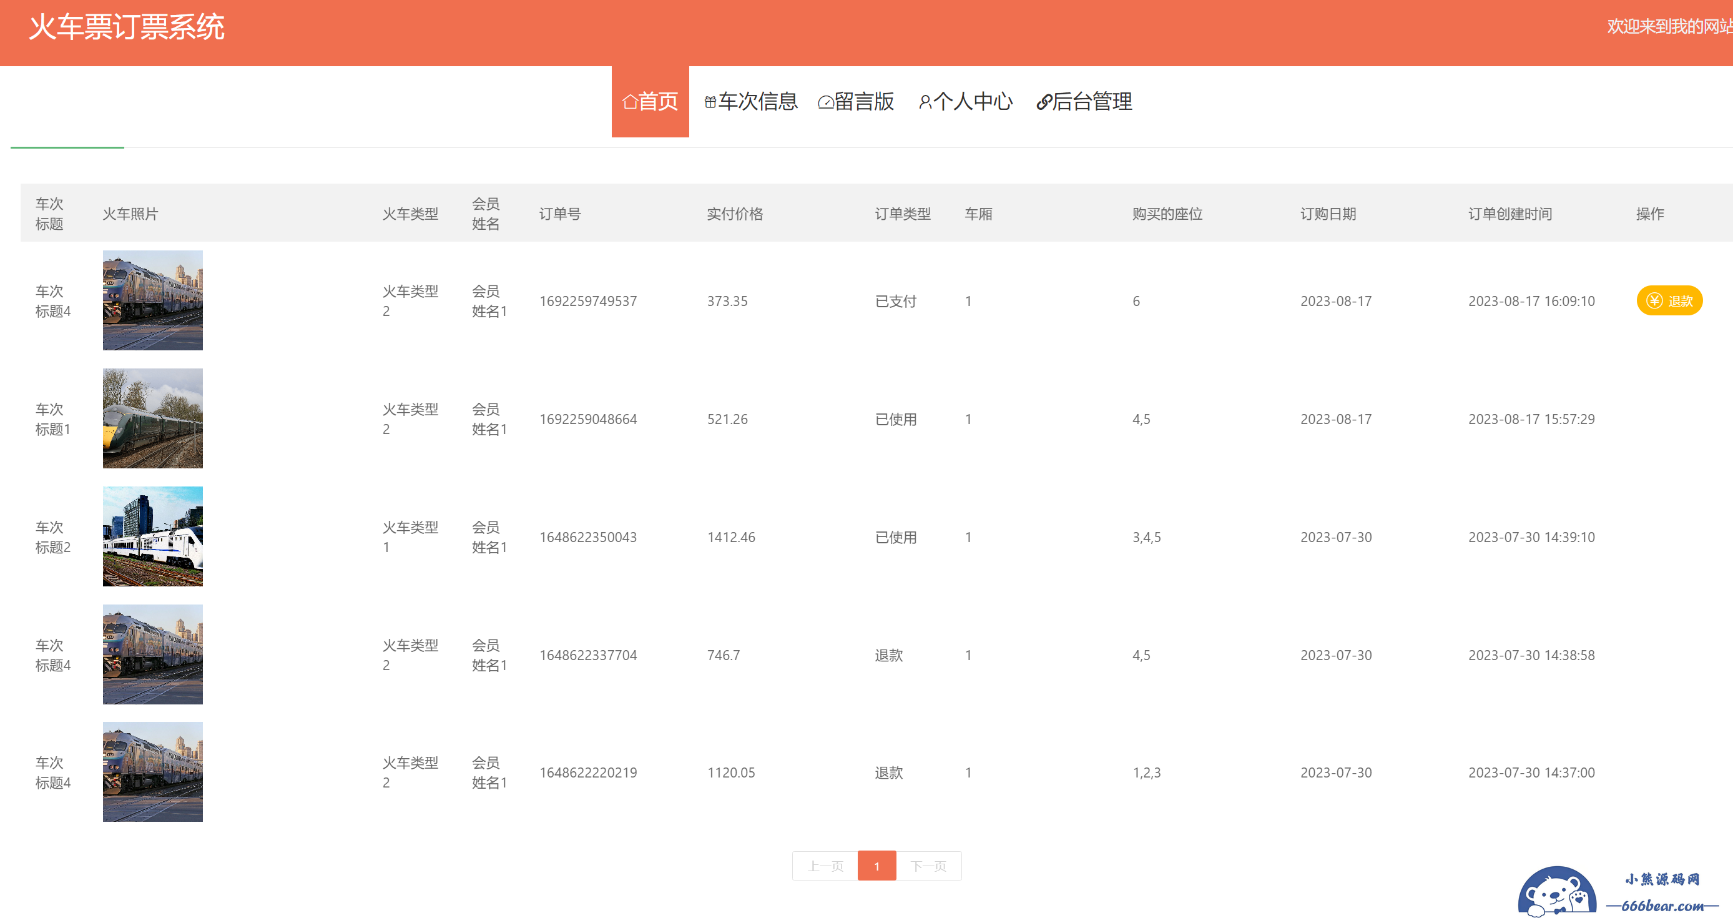Click the seats value 1,2,3
Viewport: 1733px width, 918px height.
(1146, 772)
